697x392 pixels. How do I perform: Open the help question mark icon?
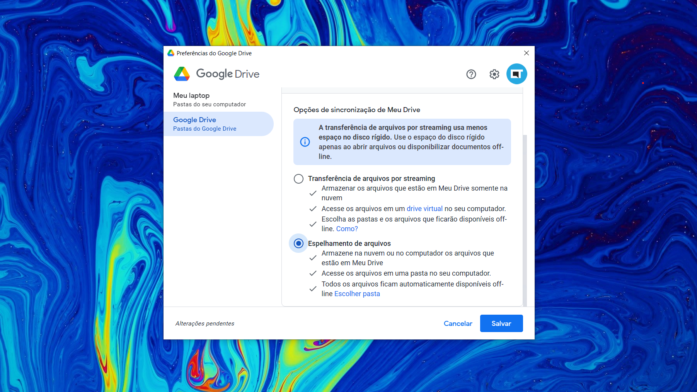tap(471, 74)
